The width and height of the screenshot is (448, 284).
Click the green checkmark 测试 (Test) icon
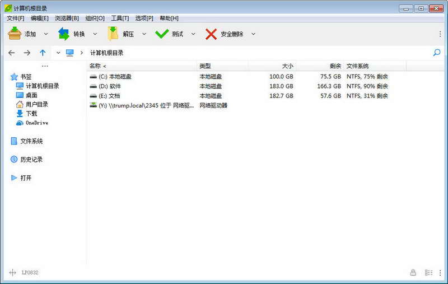click(x=162, y=34)
